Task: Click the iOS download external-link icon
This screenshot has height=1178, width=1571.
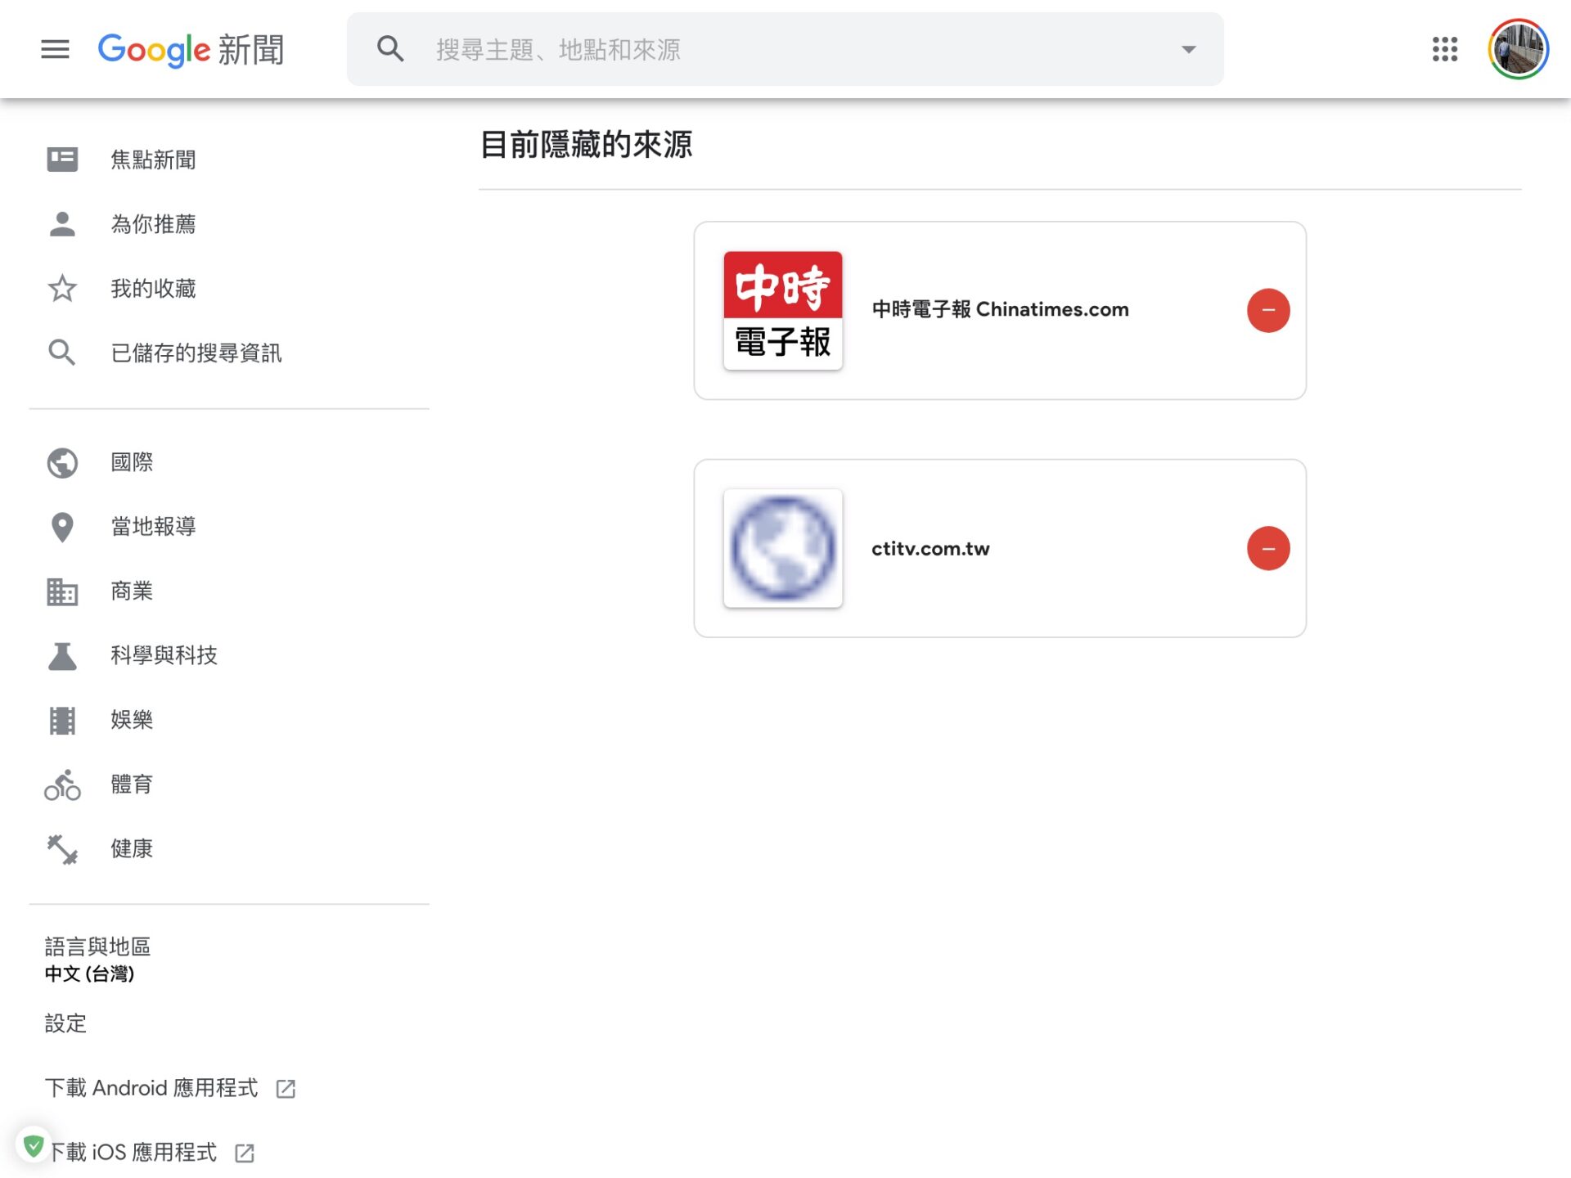Action: click(245, 1153)
